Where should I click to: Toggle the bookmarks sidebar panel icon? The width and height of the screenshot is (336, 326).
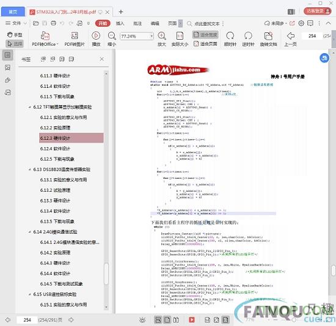point(7,55)
